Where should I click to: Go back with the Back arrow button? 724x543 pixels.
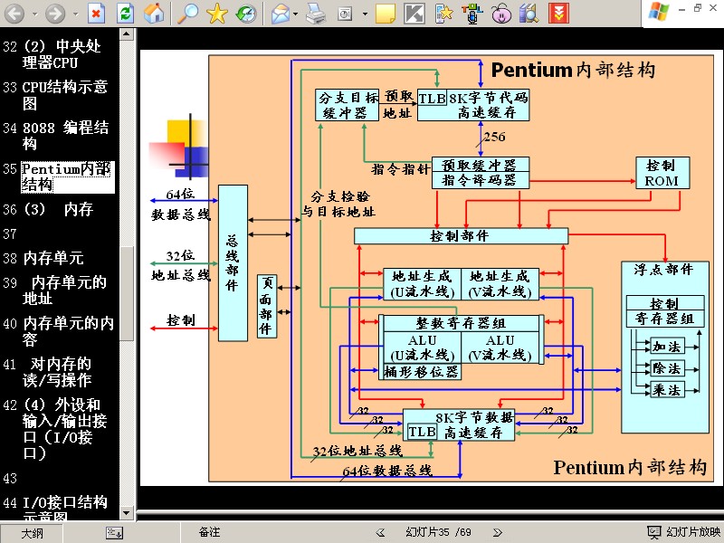14,14
